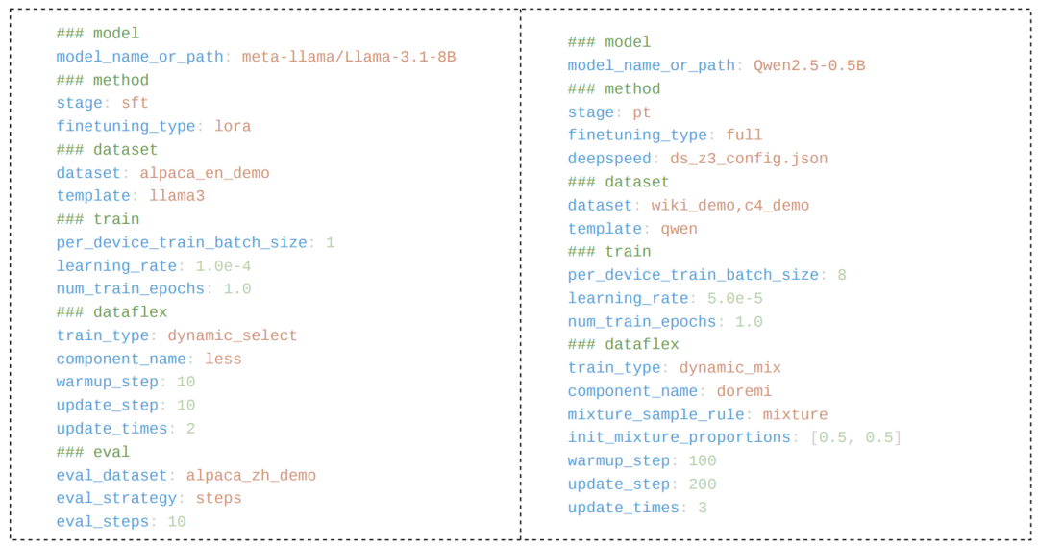Click the 'full' finetuning type value
This screenshot has width=1038, height=546.
point(744,136)
